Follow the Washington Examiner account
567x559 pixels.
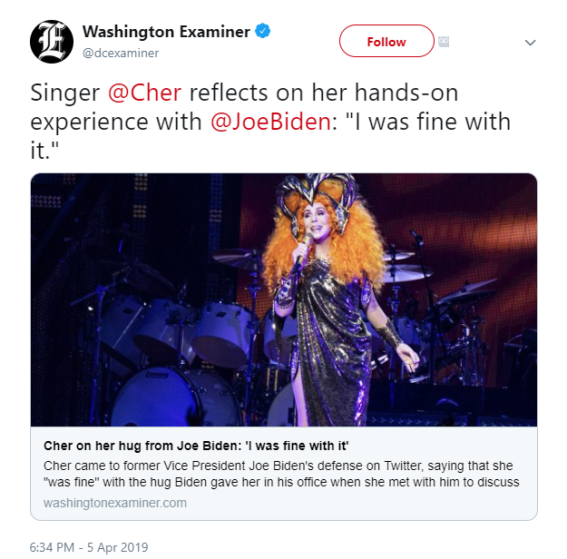pyautogui.click(x=386, y=41)
